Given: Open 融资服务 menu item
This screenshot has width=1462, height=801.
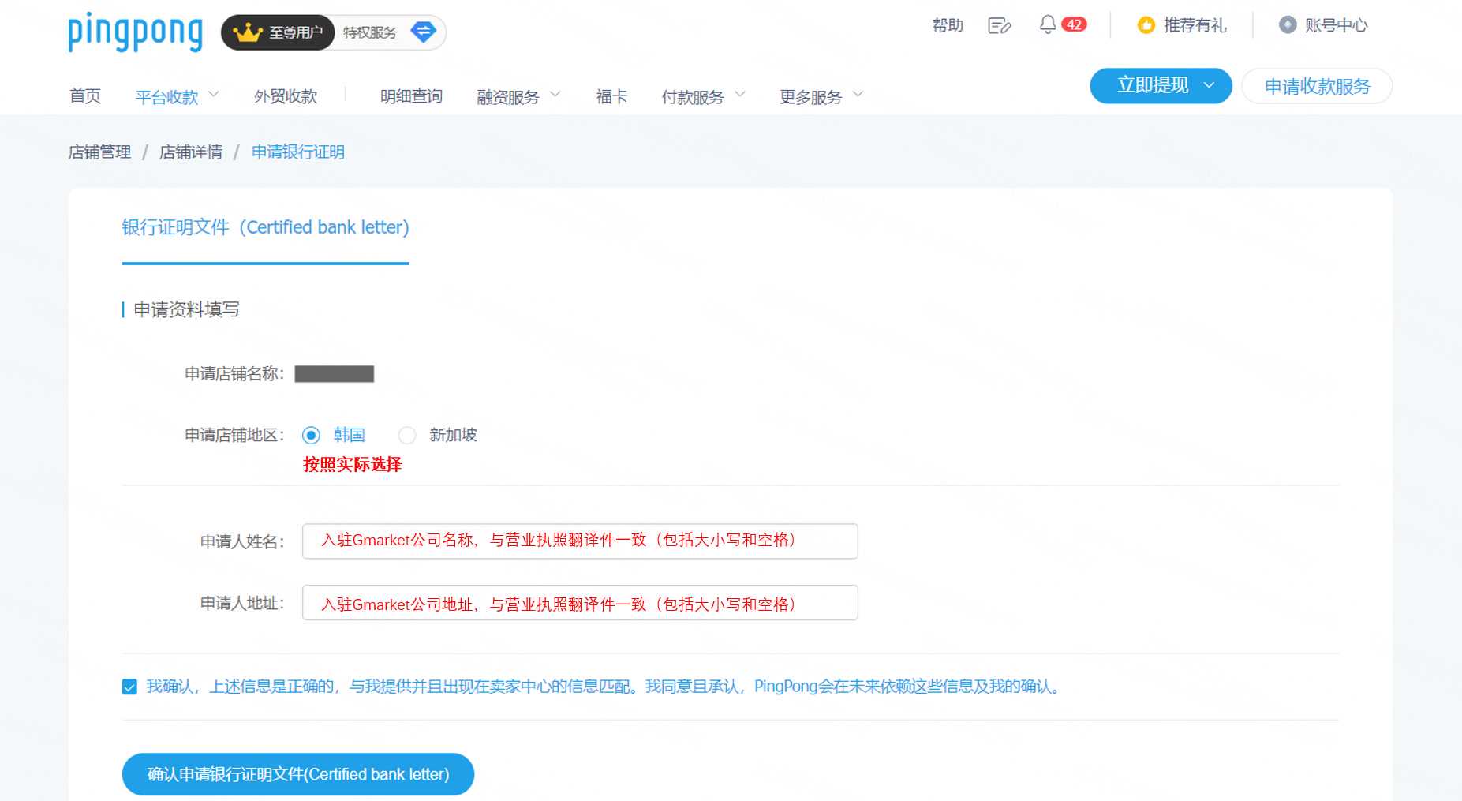Looking at the screenshot, I should coord(508,97).
